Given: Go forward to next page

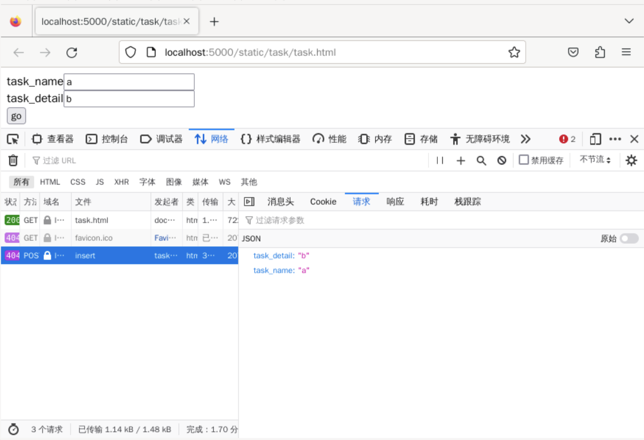Looking at the screenshot, I should (45, 53).
